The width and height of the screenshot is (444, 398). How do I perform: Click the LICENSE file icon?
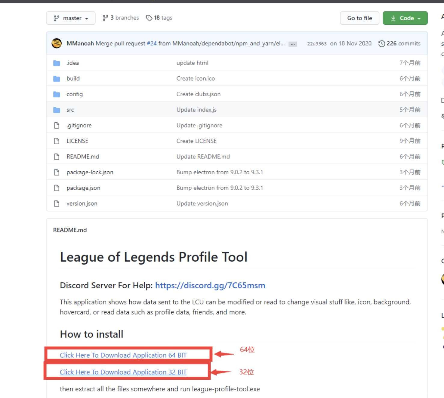pyautogui.click(x=57, y=141)
